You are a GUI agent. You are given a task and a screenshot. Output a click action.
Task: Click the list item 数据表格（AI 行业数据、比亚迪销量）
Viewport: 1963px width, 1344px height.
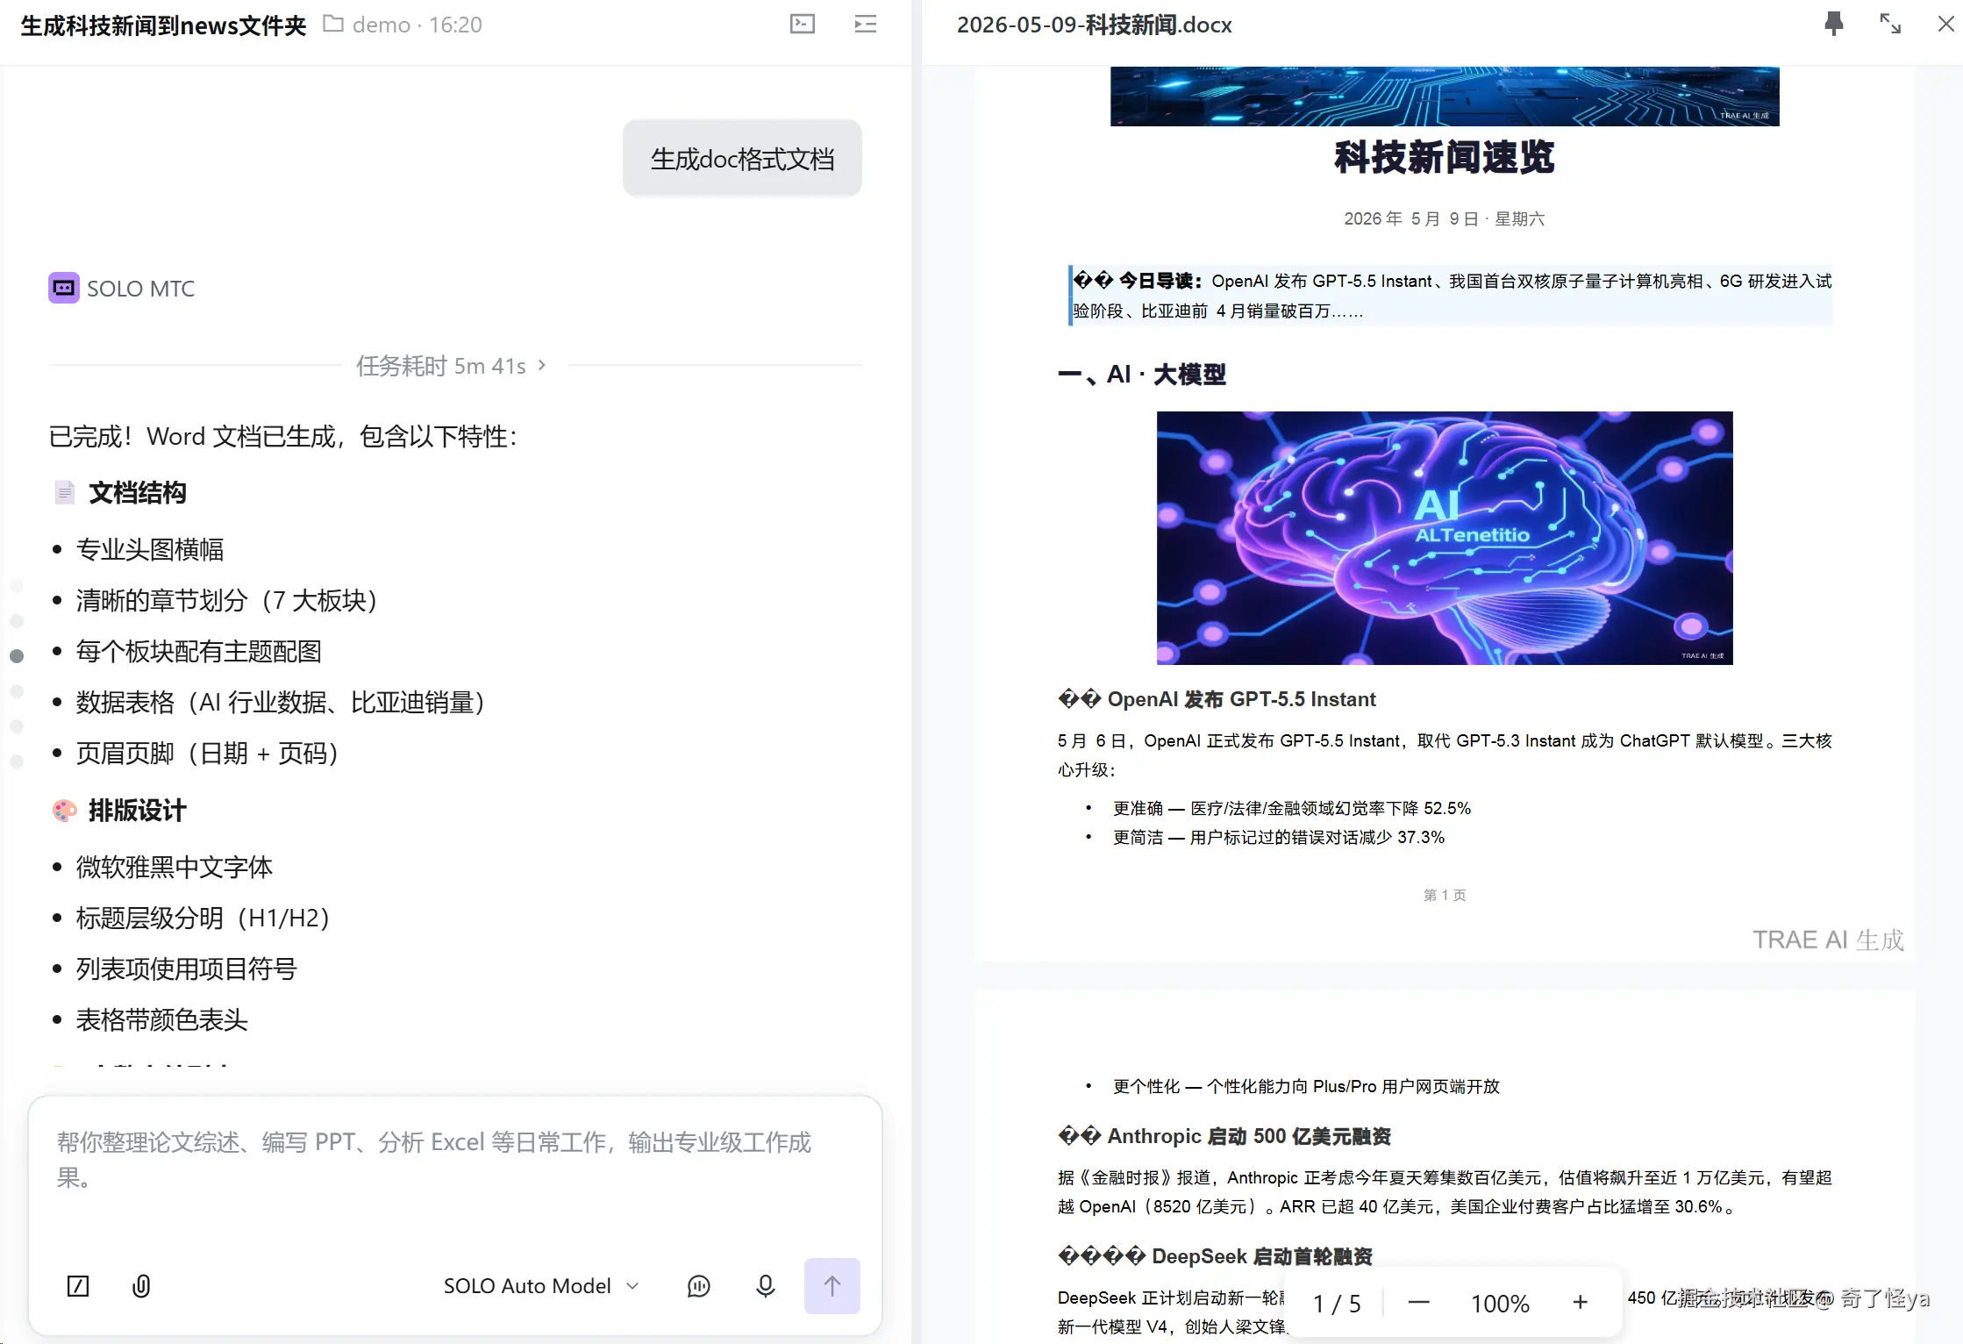(x=281, y=702)
